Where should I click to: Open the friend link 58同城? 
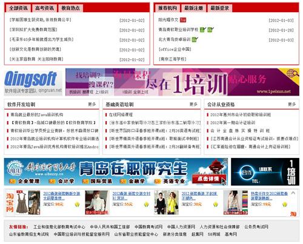(214, 234)
